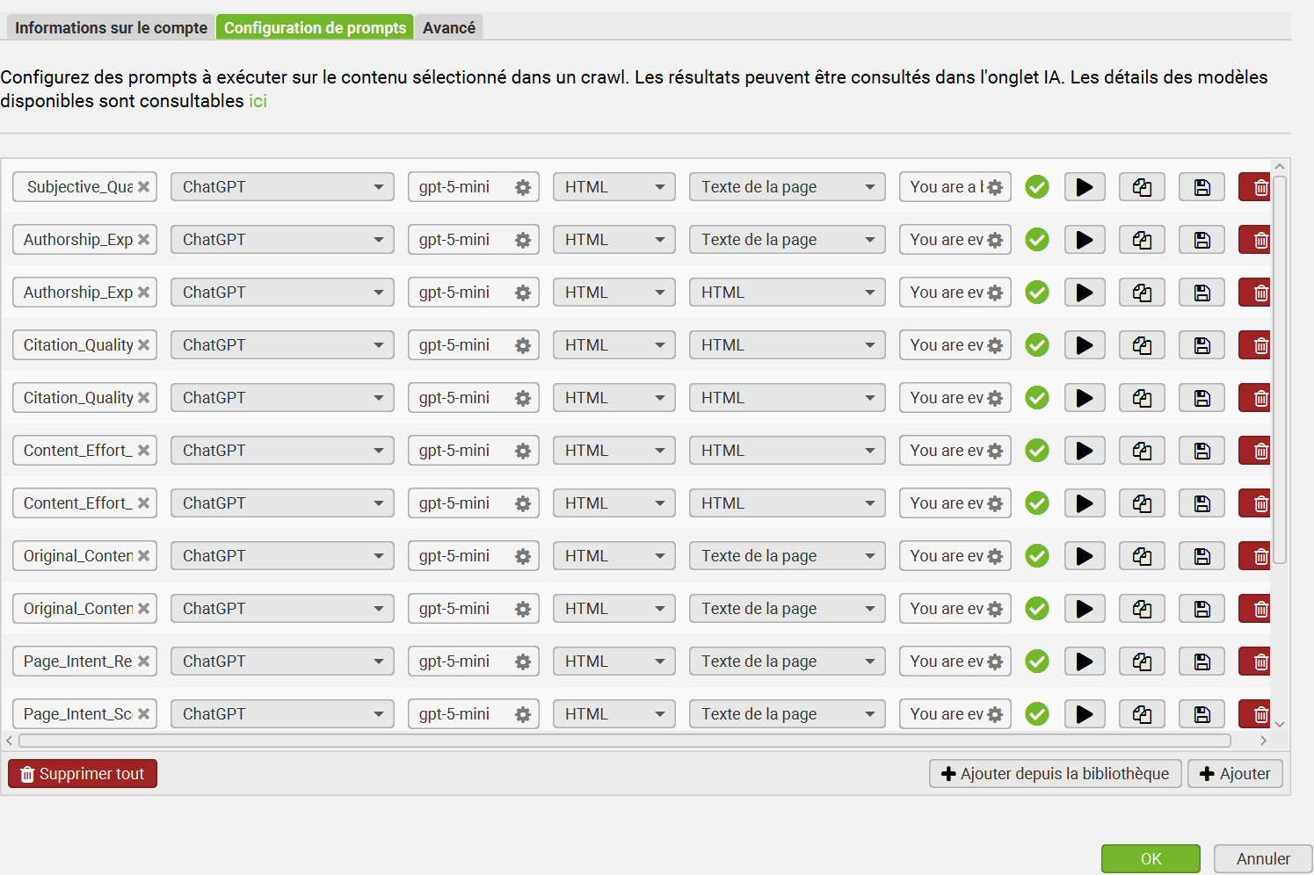
Task: Open 'Texte de la page' dropdown for Page_Intent_Sc
Action: coord(786,714)
